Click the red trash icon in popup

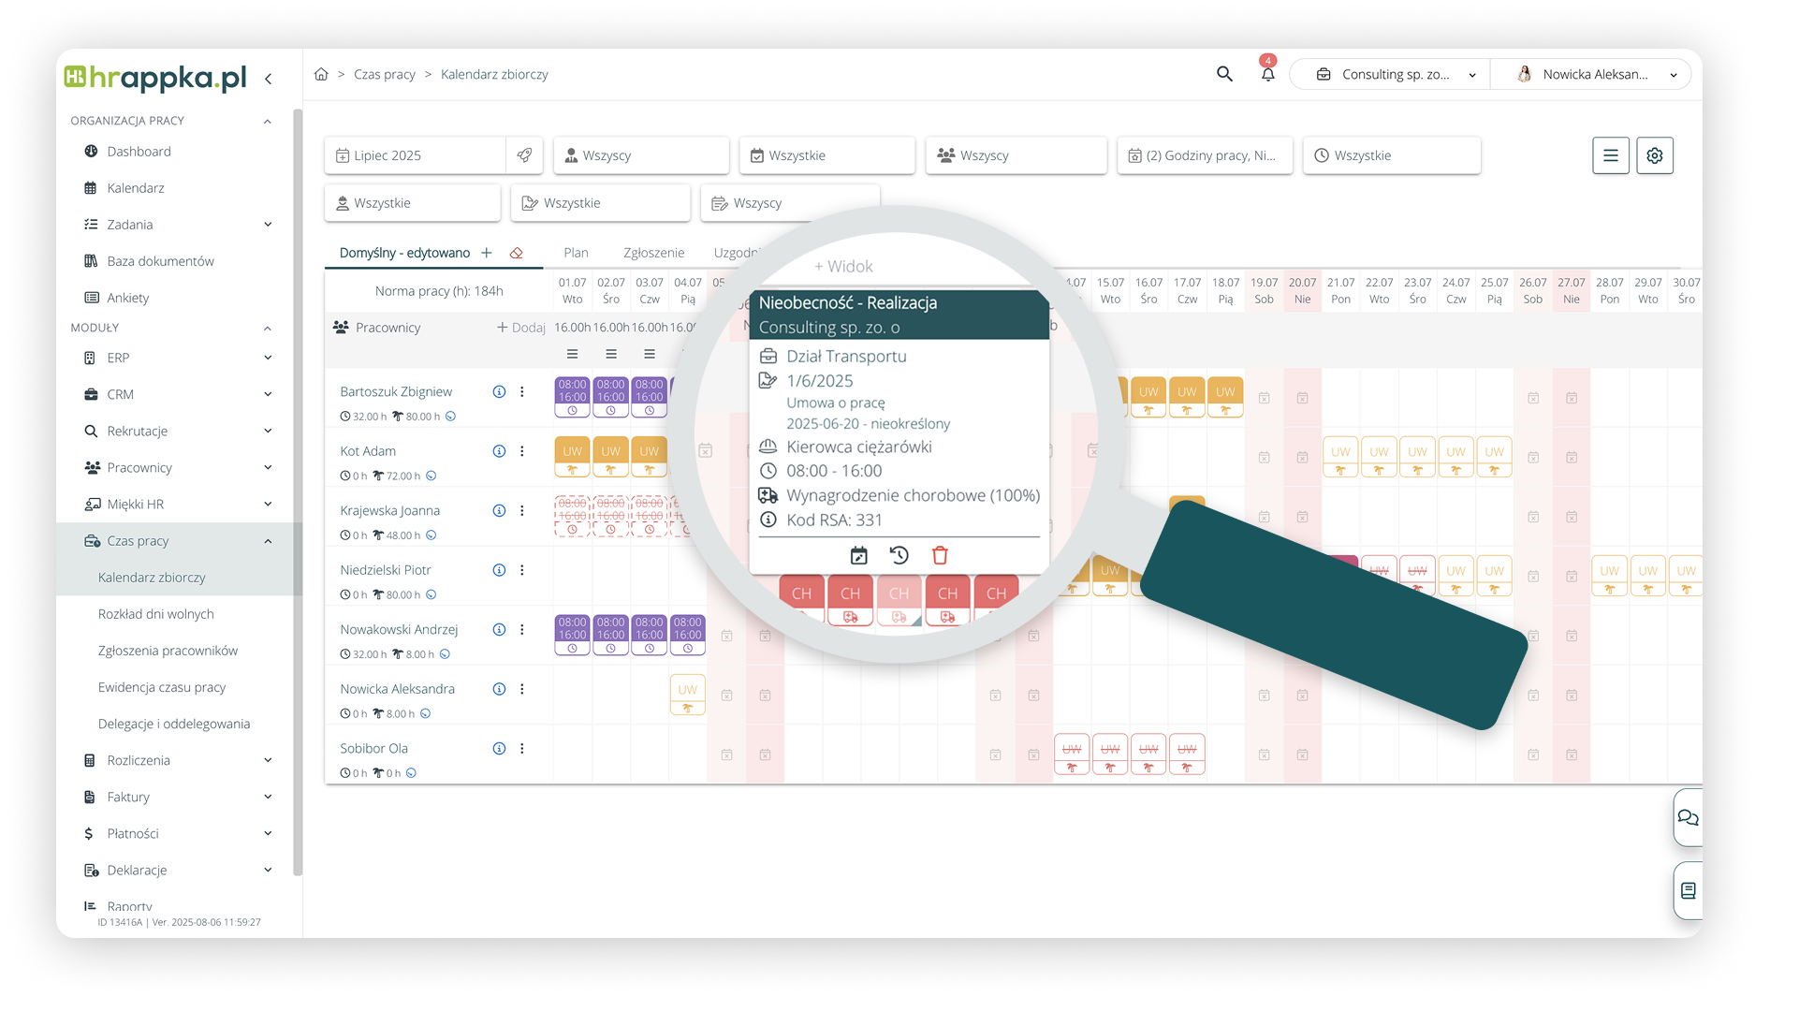pos(940,555)
